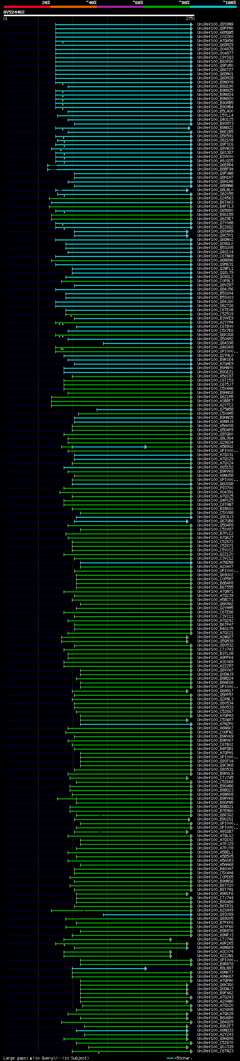This screenshot has height=1061, width=240.
Task: Select the UniRef100_C5YLL4 label
Action: [215, 115]
